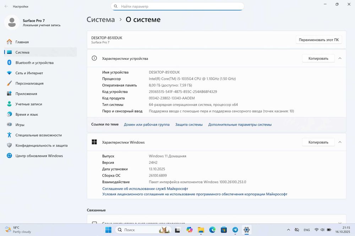Go to Учетные записи

point(40,104)
